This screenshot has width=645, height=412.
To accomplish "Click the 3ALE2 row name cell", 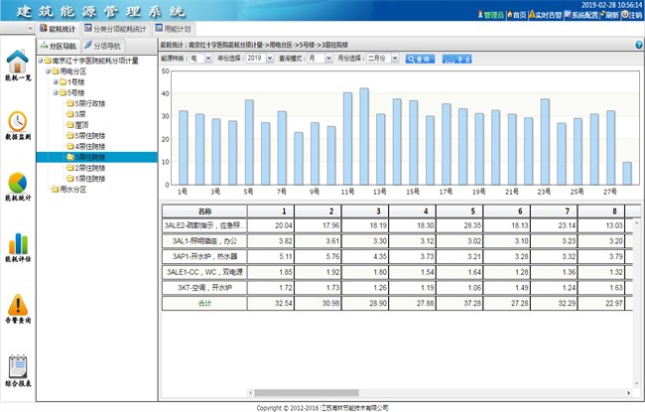I will pyautogui.click(x=204, y=225).
